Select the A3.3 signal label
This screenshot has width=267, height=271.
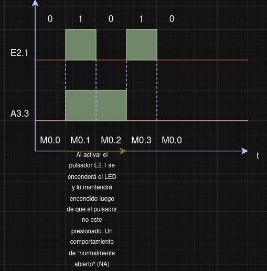19,114
